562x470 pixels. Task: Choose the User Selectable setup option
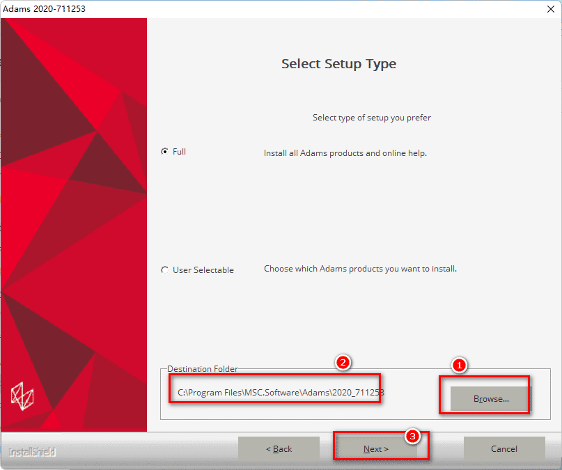[x=164, y=269]
